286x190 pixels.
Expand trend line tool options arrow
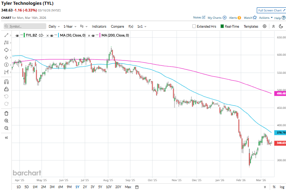[x=11, y=35]
